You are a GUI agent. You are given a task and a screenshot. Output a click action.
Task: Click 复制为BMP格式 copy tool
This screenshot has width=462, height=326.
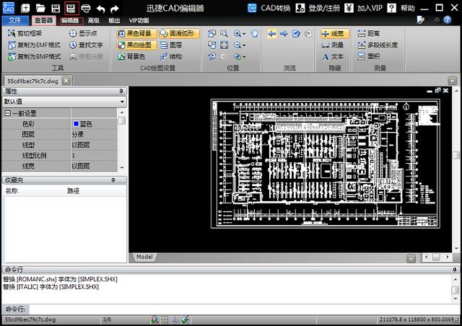point(35,56)
